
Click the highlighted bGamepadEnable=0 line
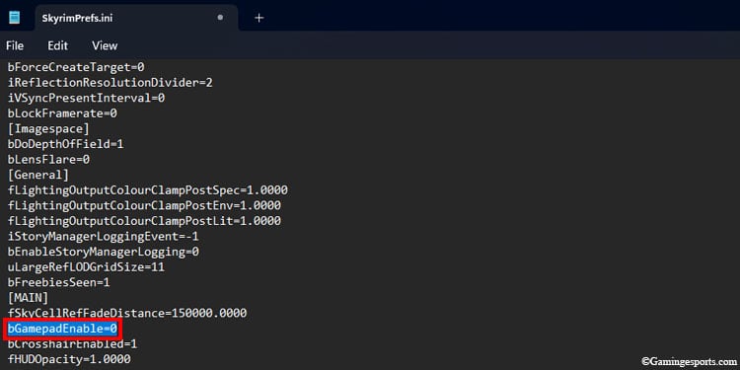pos(62,328)
